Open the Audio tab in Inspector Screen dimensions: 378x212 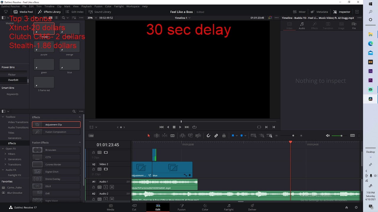[302, 26]
